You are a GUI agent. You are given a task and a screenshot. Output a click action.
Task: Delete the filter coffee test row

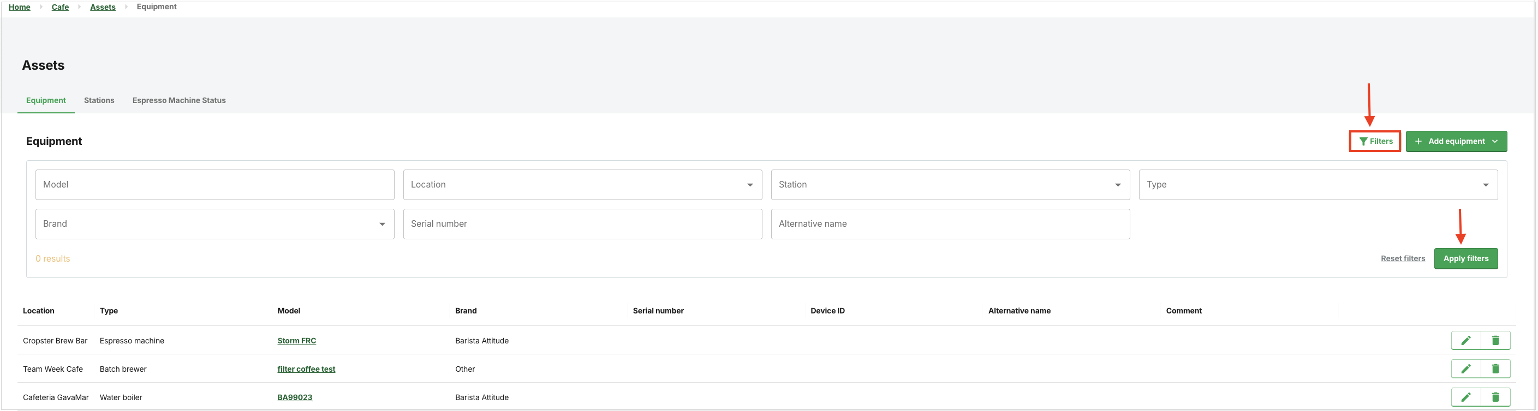point(1495,368)
